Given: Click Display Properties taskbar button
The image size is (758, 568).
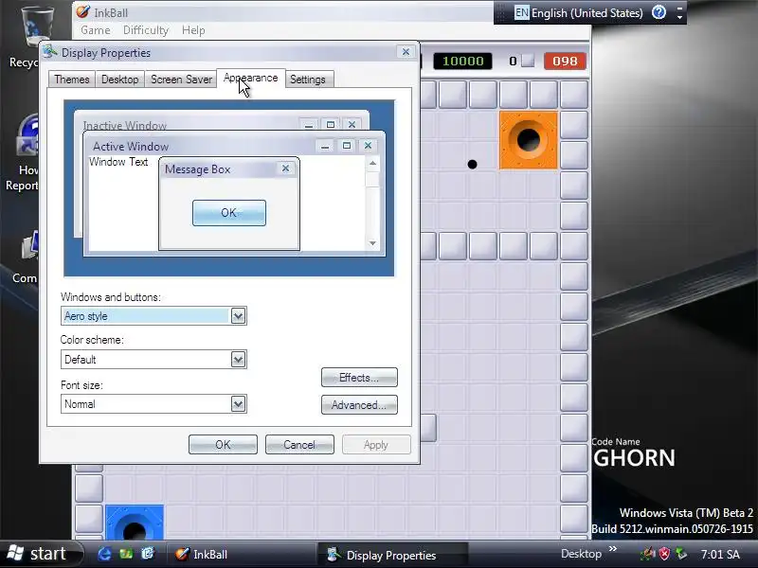Looking at the screenshot, I should (392, 555).
